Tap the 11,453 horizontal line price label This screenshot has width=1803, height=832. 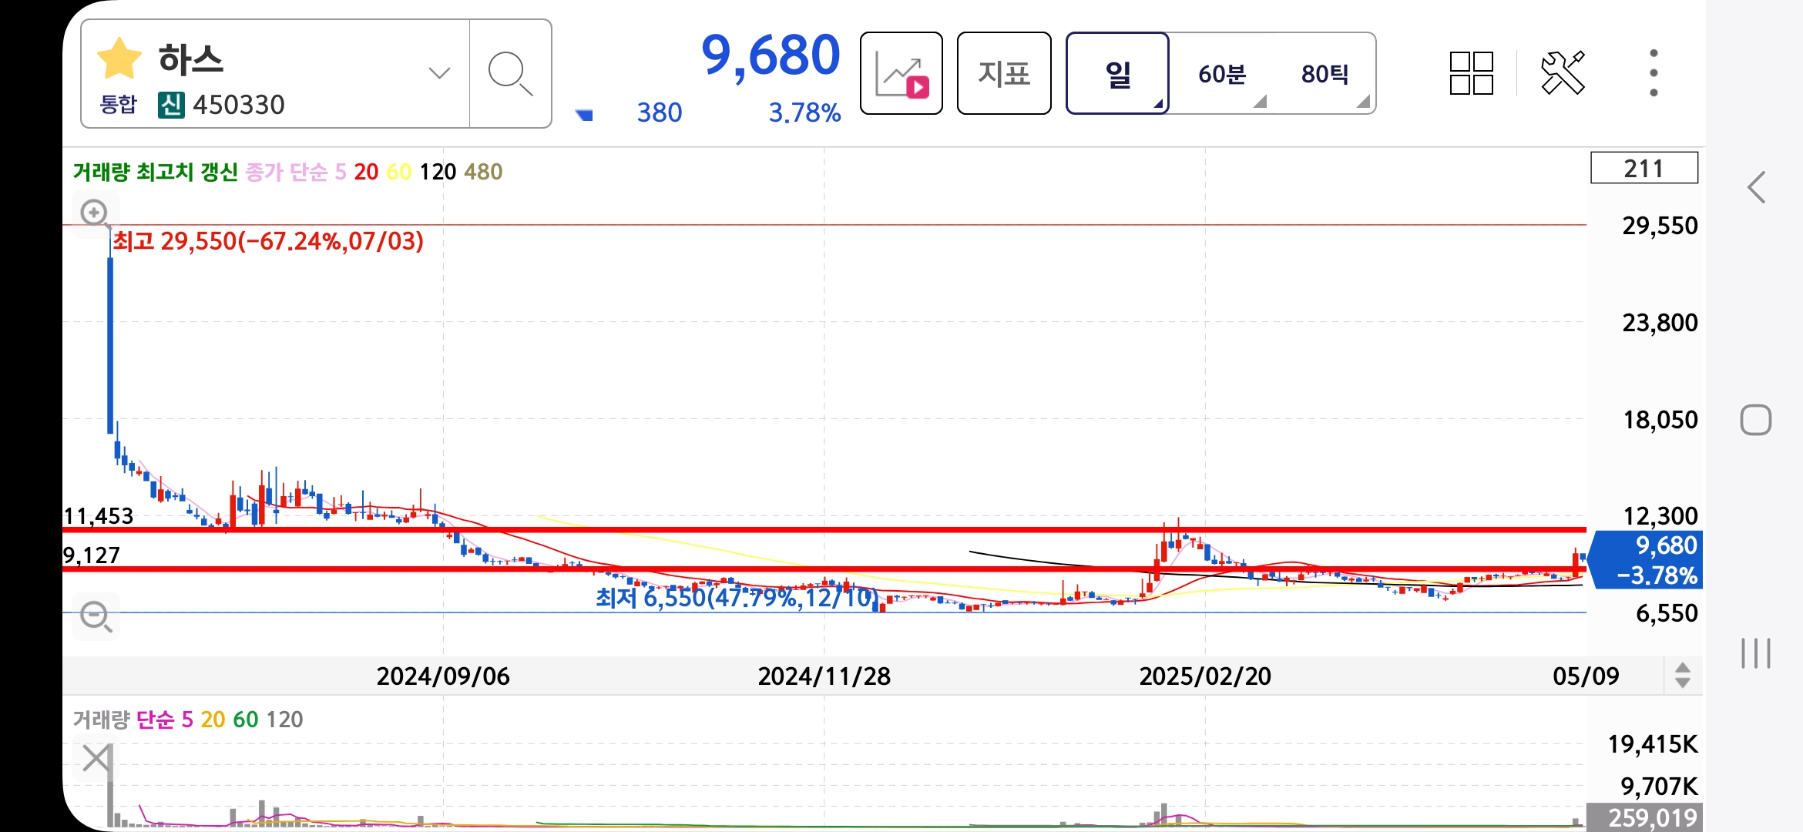tap(99, 516)
